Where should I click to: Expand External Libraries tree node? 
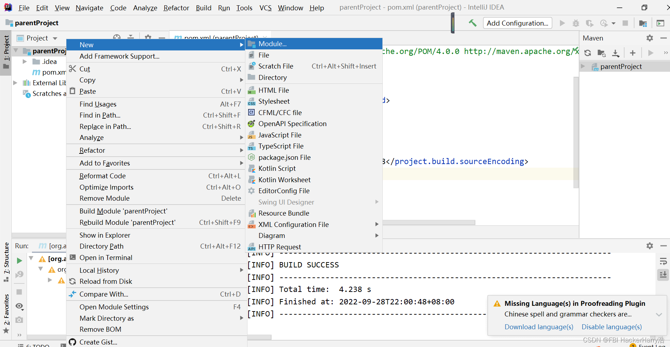tap(15, 83)
